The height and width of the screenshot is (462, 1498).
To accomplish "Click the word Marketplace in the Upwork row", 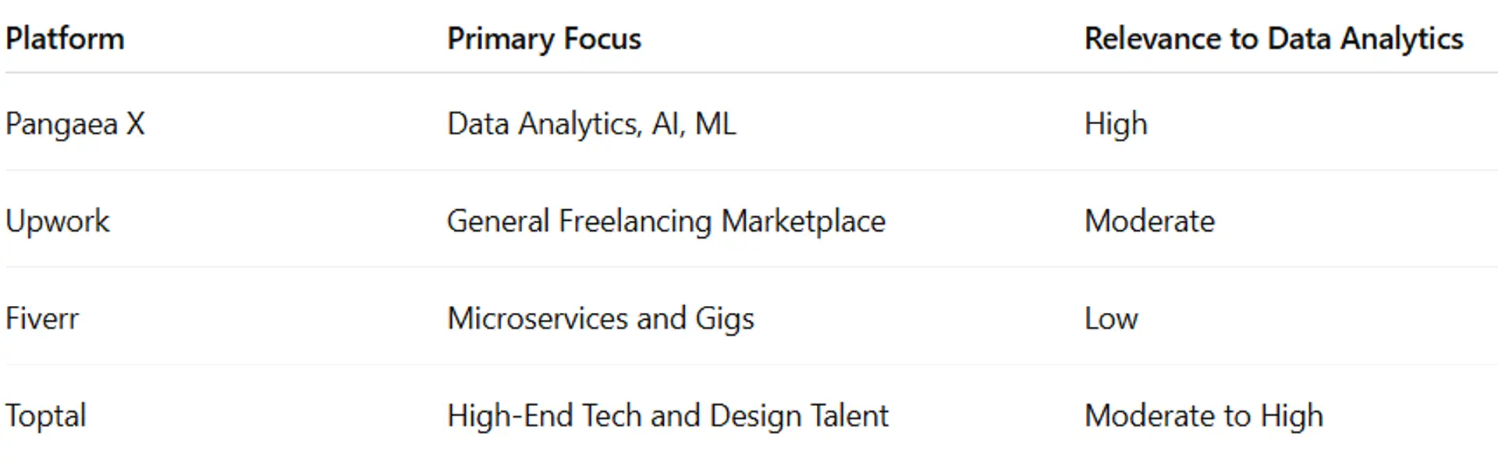I will (803, 222).
